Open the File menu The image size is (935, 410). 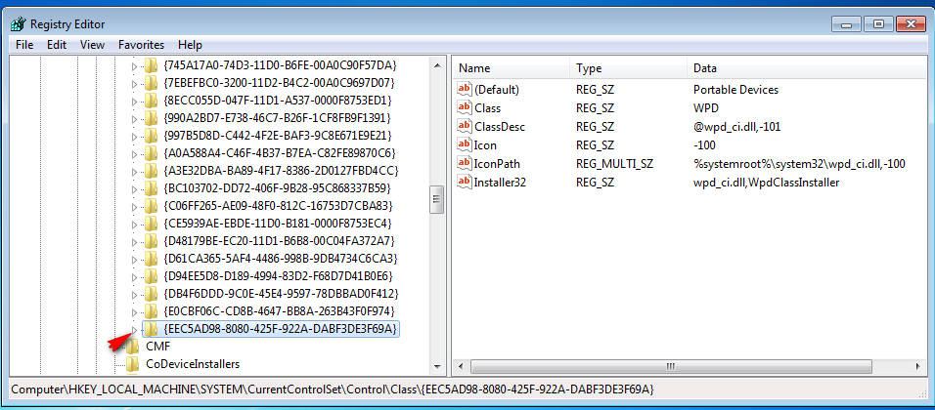pyautogui.click(x=24, y=45)
